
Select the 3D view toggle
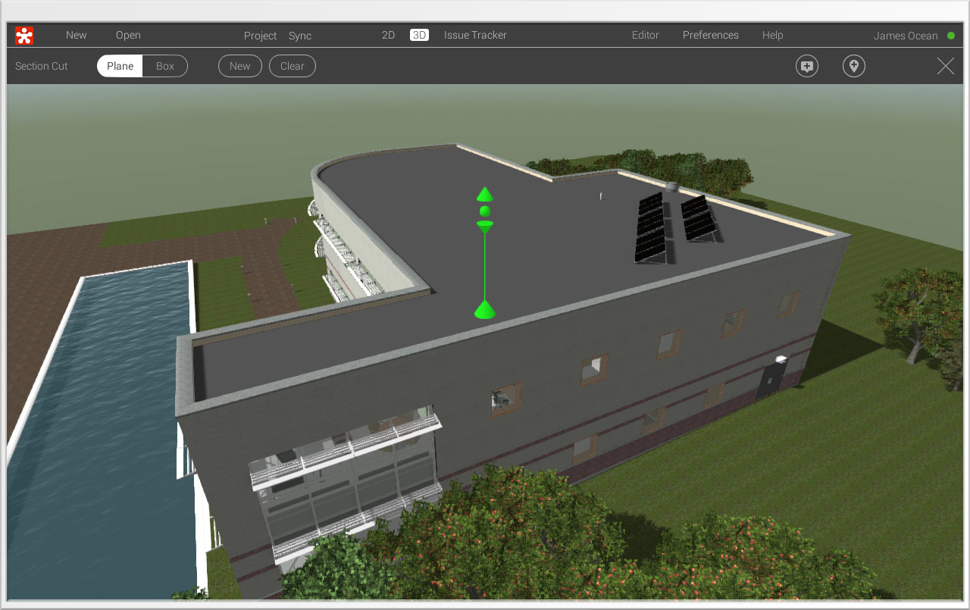pyautogui.click(x=418, y=35)
